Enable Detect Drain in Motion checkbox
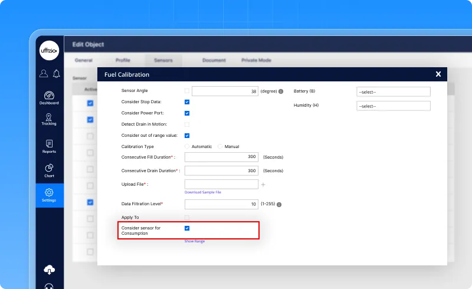Screen dimensions: 472x289 coord(187,124)
